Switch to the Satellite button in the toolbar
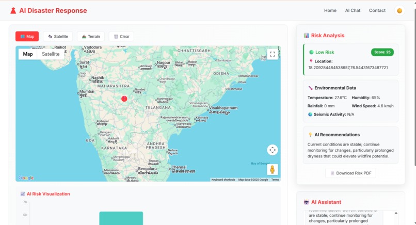Screen dimensions: 416x225 [x=58, y=36]
